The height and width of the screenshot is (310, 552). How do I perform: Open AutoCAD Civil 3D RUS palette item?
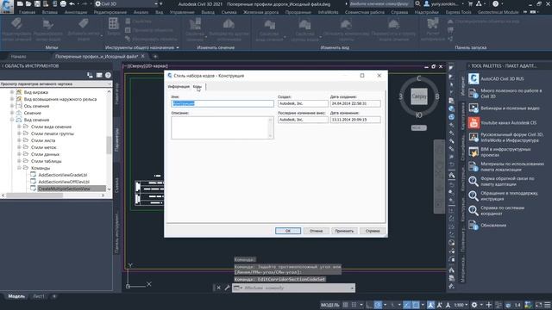[x=502, y=78]
